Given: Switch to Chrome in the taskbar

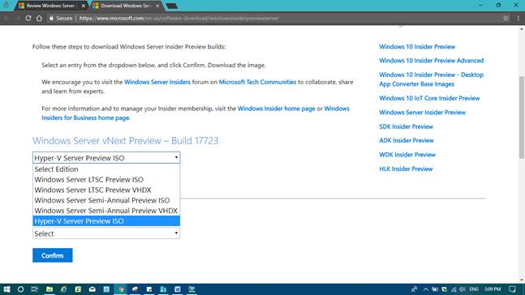Looking at the screenshot, I should (x=121, y=289).
